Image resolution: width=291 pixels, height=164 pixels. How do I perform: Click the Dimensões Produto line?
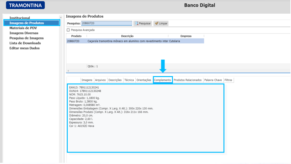click(109, 112)
